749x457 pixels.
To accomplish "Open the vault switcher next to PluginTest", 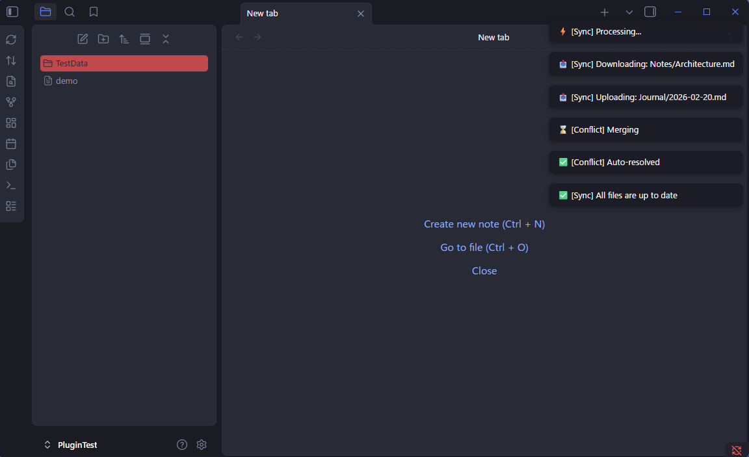I will 47,445.
